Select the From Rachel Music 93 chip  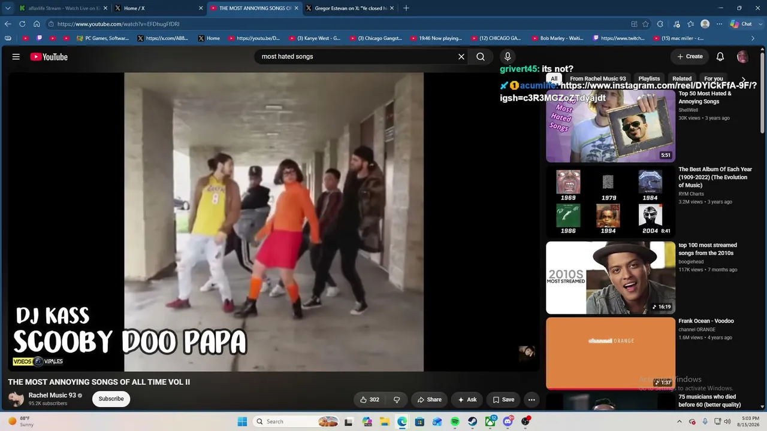597,79
